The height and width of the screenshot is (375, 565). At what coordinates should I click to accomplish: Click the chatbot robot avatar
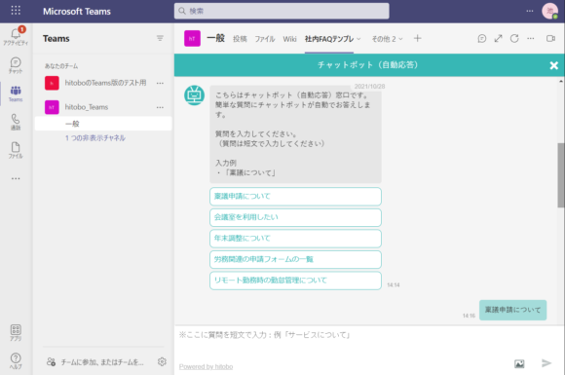click(x=195, y=95)
